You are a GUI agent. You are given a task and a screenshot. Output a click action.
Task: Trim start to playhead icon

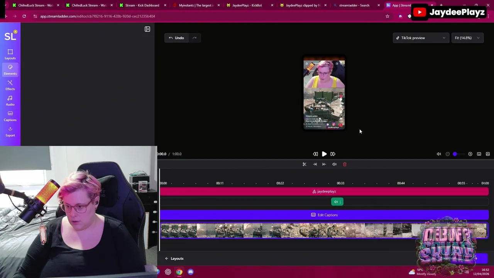pos(324,164)
